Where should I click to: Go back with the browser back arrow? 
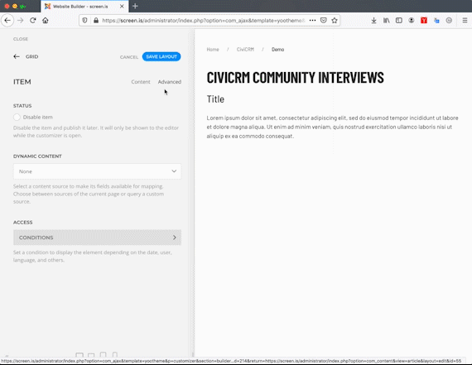[7, 21]
